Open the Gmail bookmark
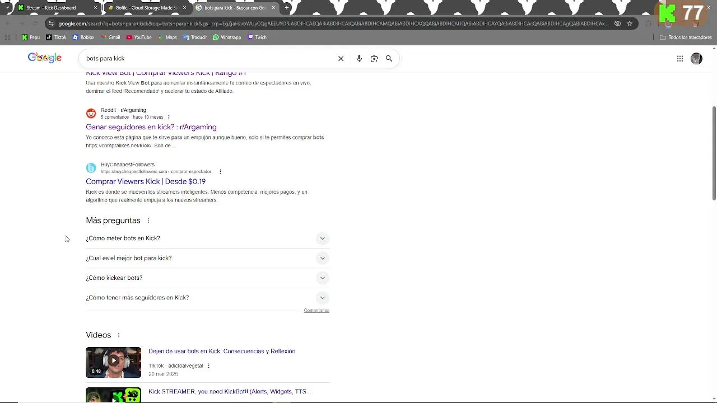The image size is (717, 403). pos(110,38)
